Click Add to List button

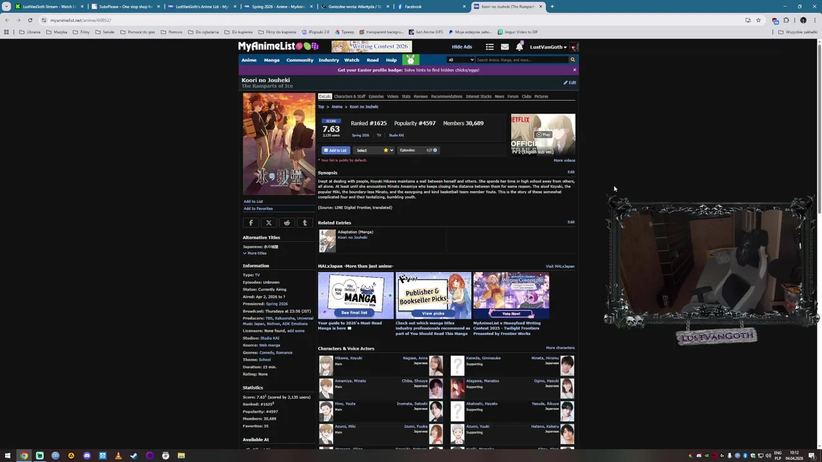(335, 150)
